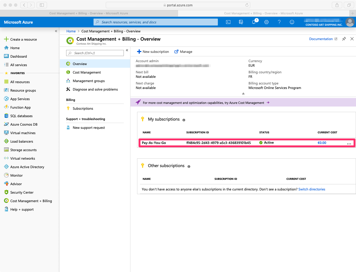Viewport: 356px width, 272px height.
Task: Open Load balancers favorite
Action: (19, 141)
